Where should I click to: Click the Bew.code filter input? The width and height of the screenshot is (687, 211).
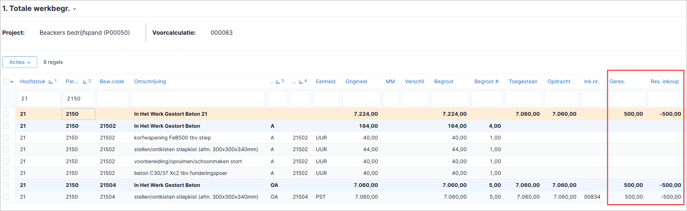click(112, 99)
